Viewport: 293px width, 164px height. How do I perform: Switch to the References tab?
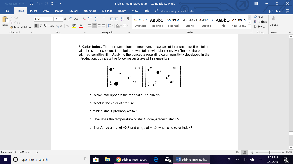click(x=90, y=11)
